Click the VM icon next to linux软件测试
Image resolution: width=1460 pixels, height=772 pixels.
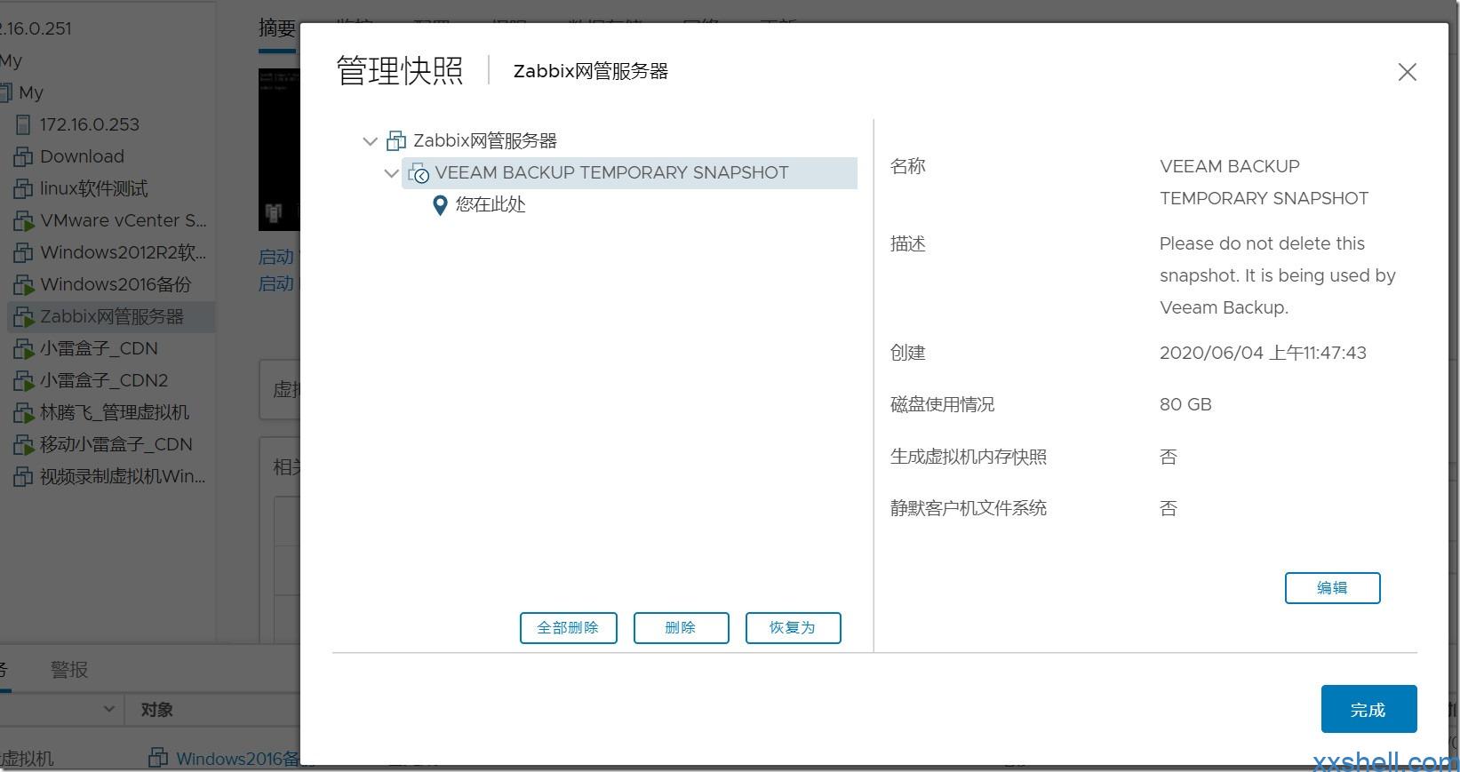pos(23,189)
